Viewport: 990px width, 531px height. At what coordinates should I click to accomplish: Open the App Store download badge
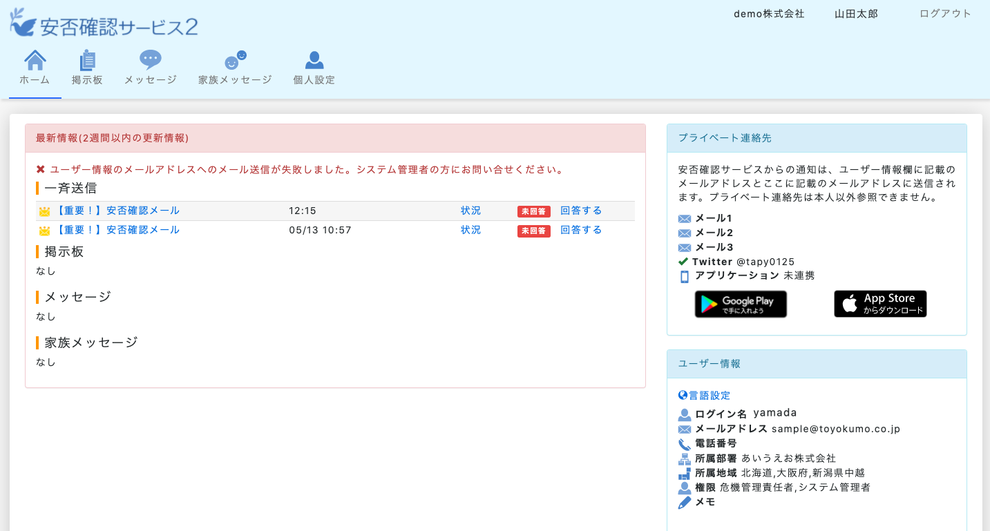click(880, 304)
